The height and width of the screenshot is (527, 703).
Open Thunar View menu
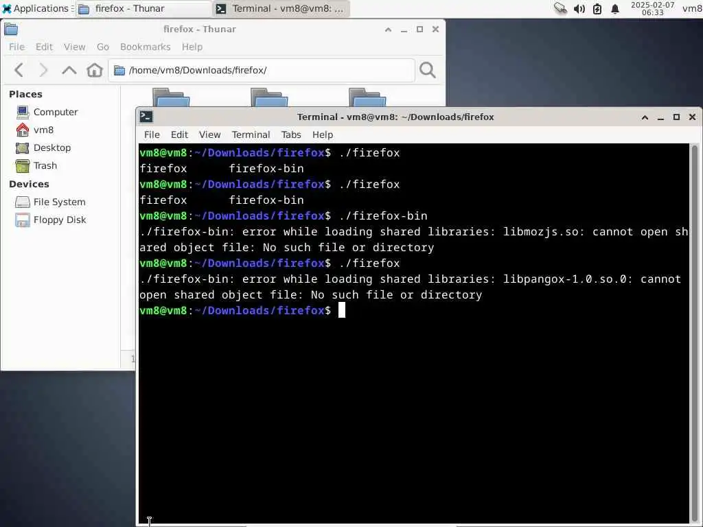(74, 47)
